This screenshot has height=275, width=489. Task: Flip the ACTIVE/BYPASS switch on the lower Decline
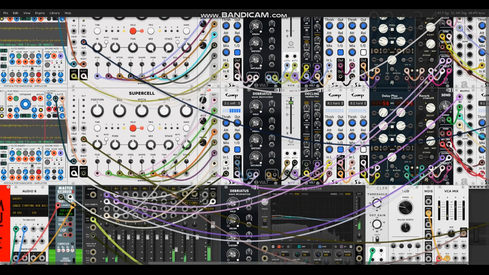click(x=307, y=128)
